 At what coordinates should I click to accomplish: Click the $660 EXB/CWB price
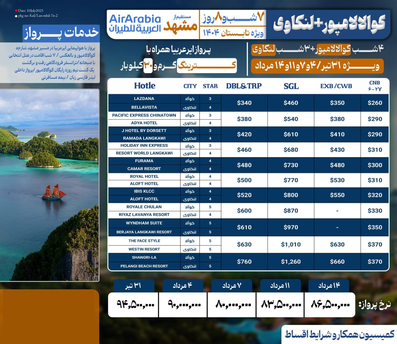[x=337, y=262]
